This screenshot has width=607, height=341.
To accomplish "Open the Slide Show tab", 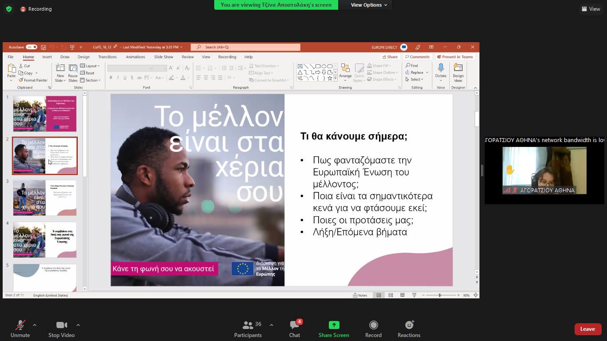I will click(x=164, y=57).
